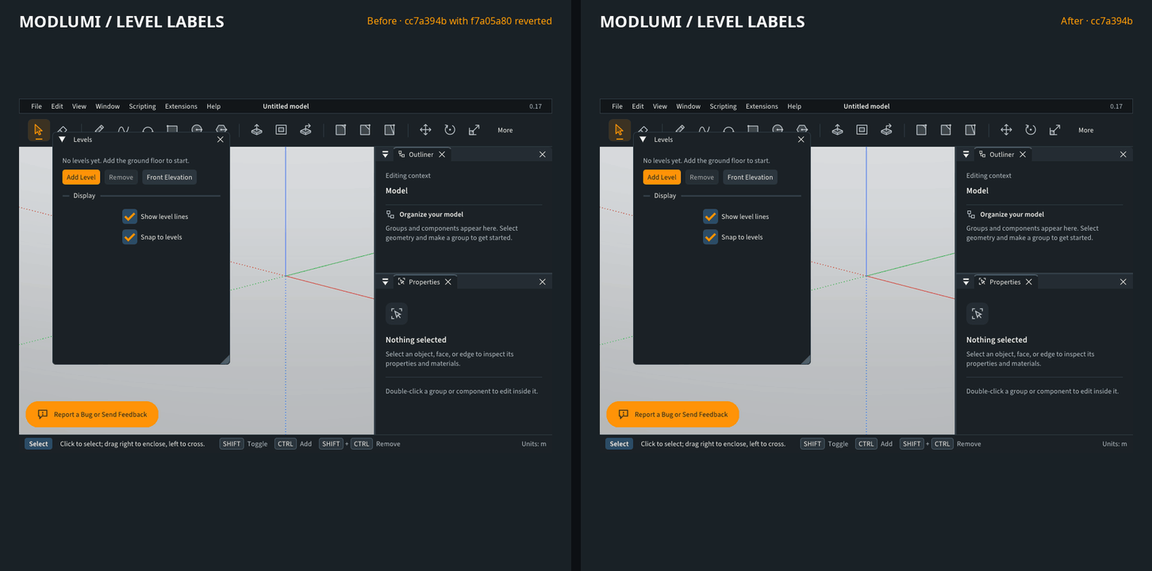Screen dimensions: 1152x571
Task: Open the File menu in Before view
Action: [36, 106]
